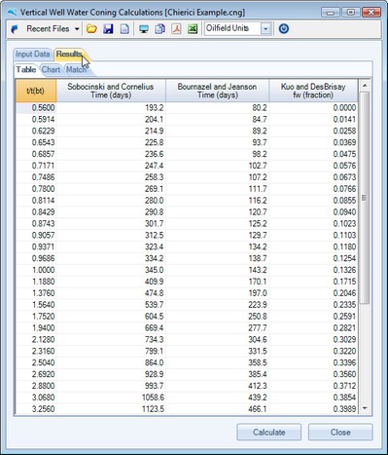Image resolution: width=388 pixels, height=455 pixels.
Task: Select the Table sub-tab
Action: pyautogui.click(x=26, y=69)
